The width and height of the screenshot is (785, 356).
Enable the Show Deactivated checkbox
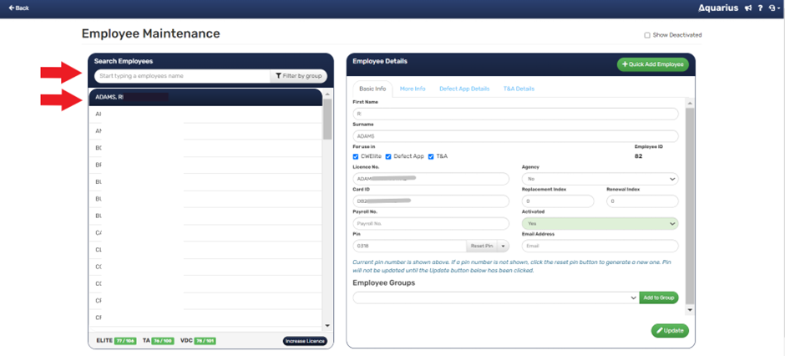point(647,35)
